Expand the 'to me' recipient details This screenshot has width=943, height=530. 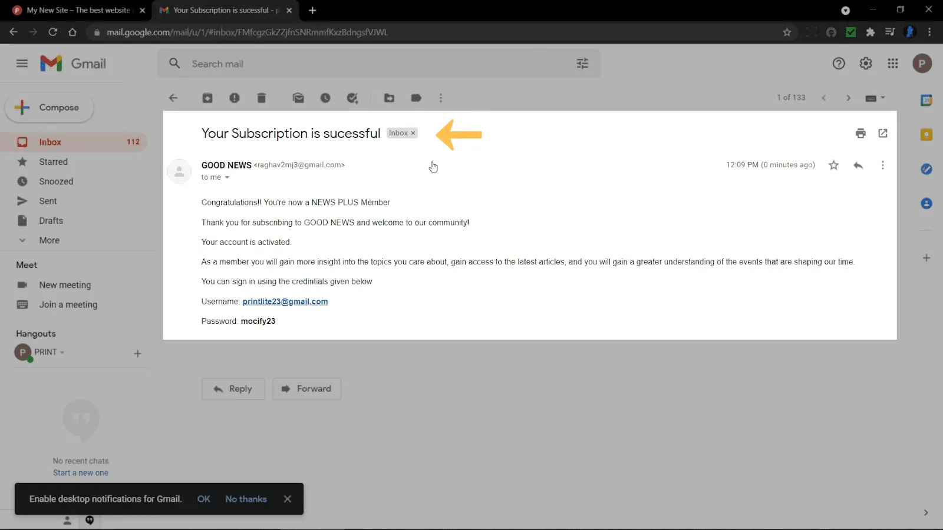[227, 177]
